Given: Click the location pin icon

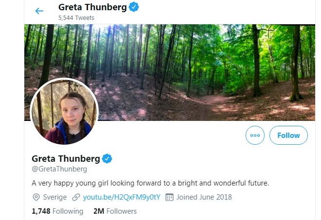Looking at the screenshot, I should [x=36, y=197].
